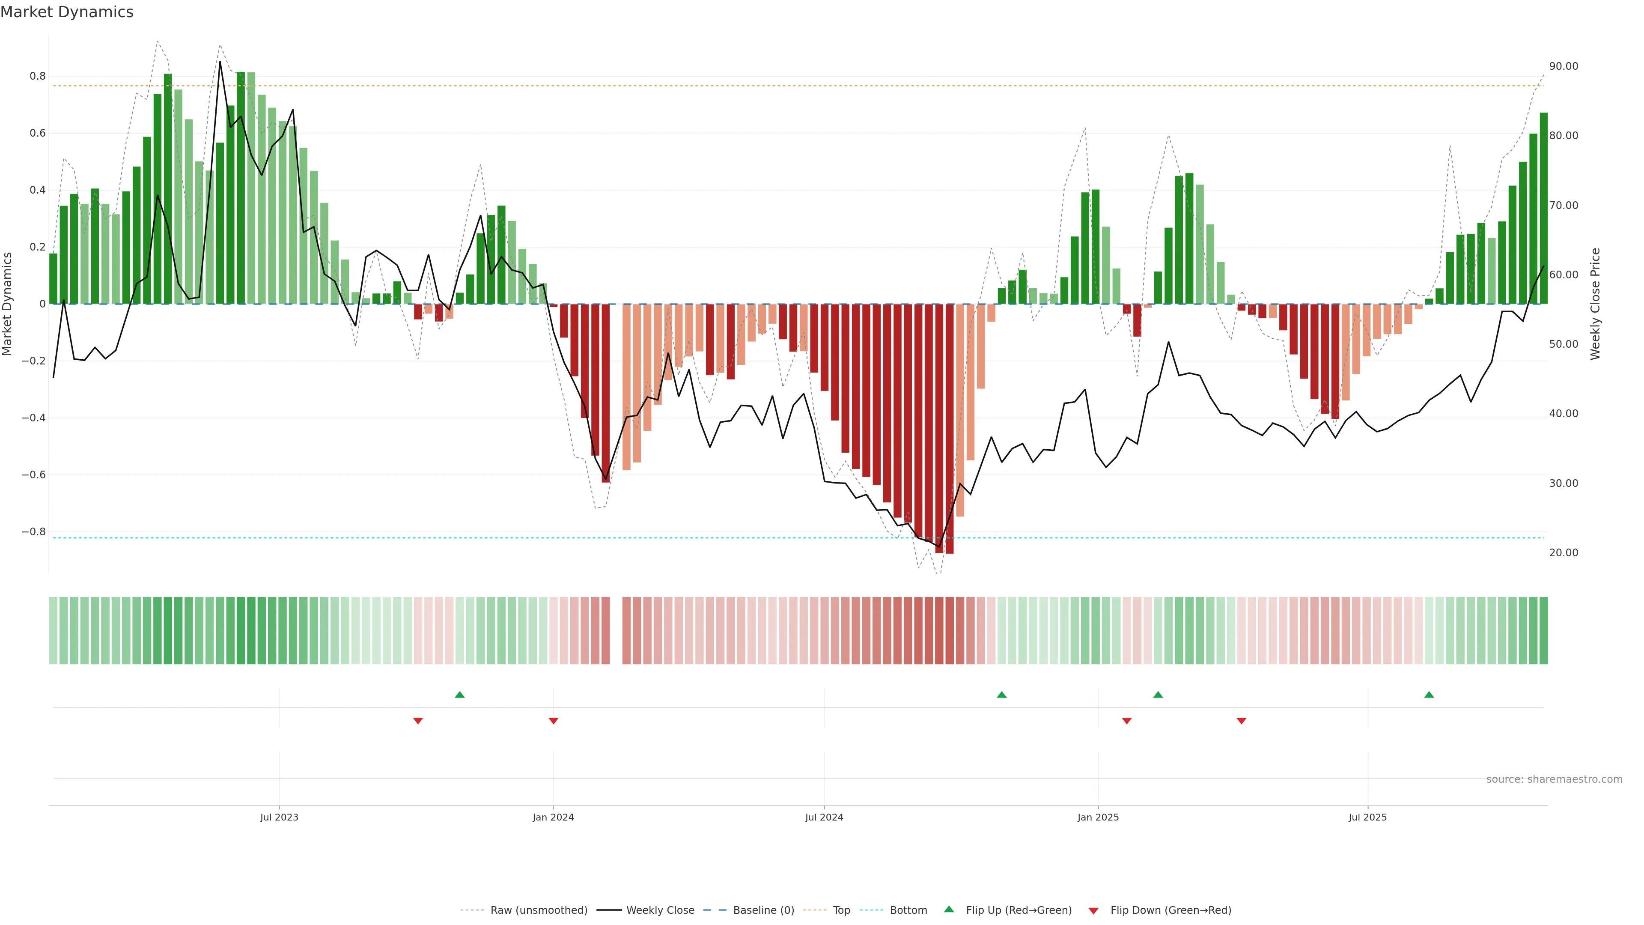The width and height of the screenshot is (1644, 925).
Task: Click the Market Dynamics chart title
Action: 67,12
